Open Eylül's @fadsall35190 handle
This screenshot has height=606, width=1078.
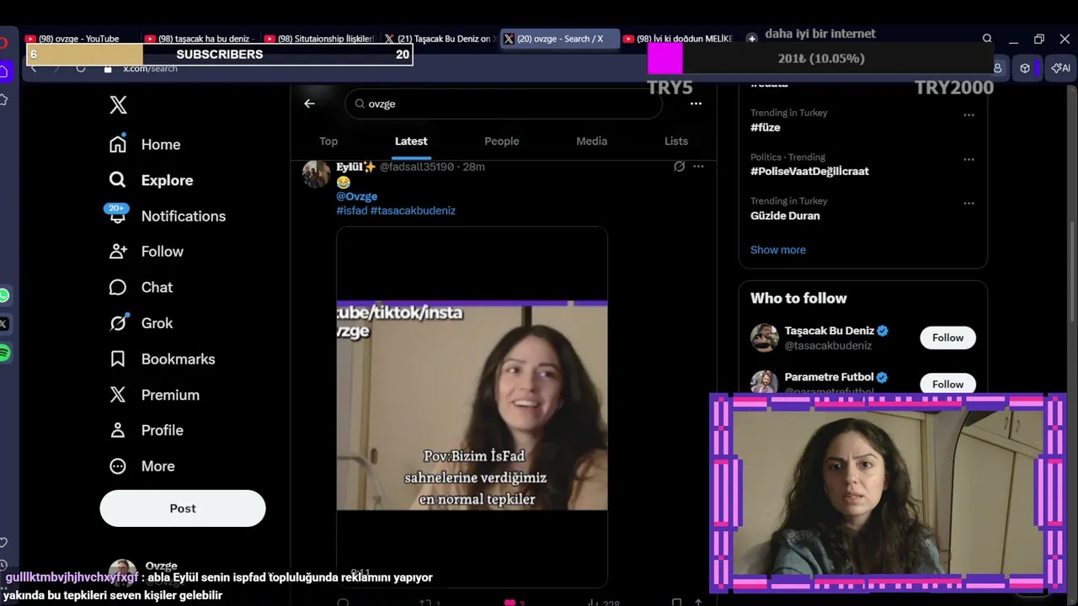417,167
